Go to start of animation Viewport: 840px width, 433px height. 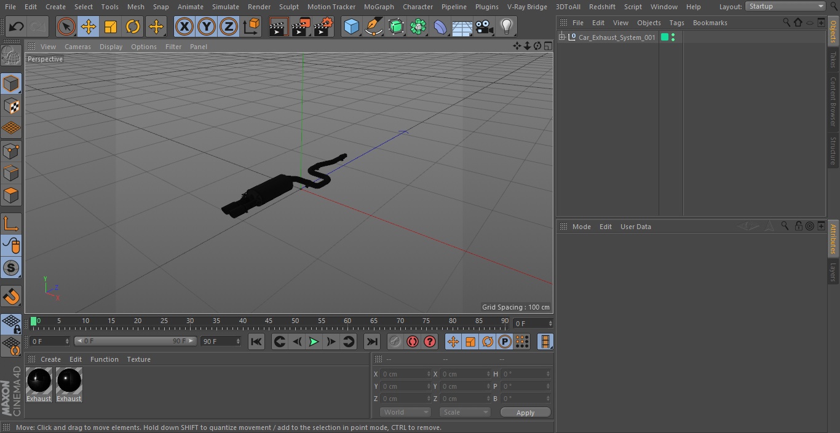[256, 341]
